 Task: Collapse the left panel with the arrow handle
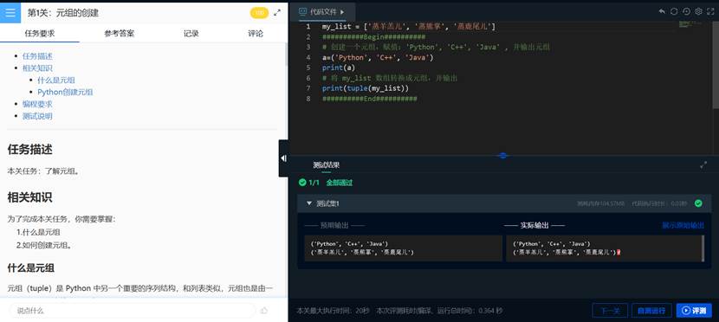(283, 158)
